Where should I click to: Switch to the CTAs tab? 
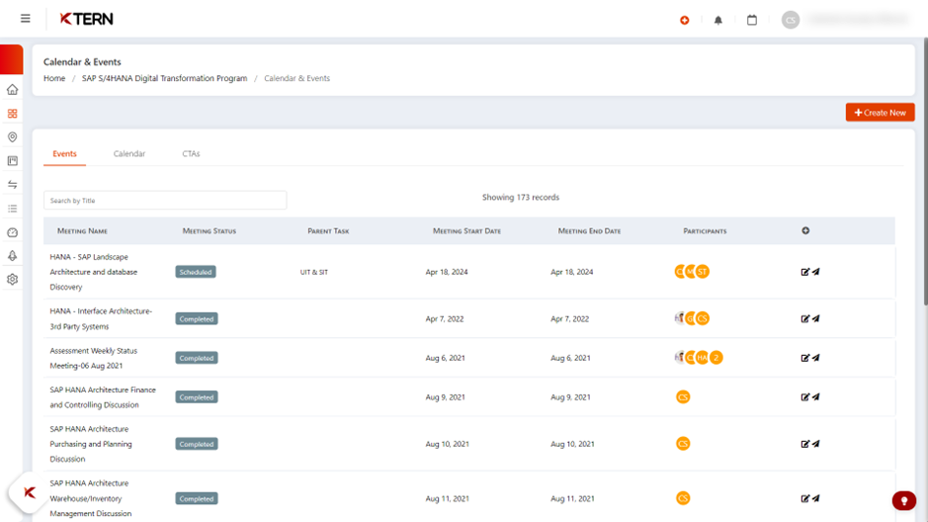(x=191, y=154)
